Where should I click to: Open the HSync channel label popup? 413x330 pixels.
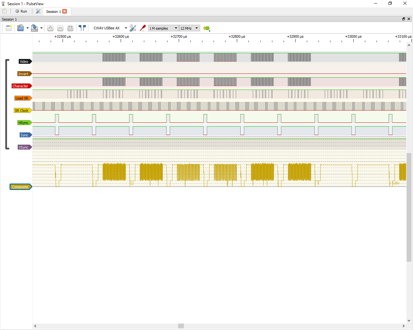[x=24, y=122]
